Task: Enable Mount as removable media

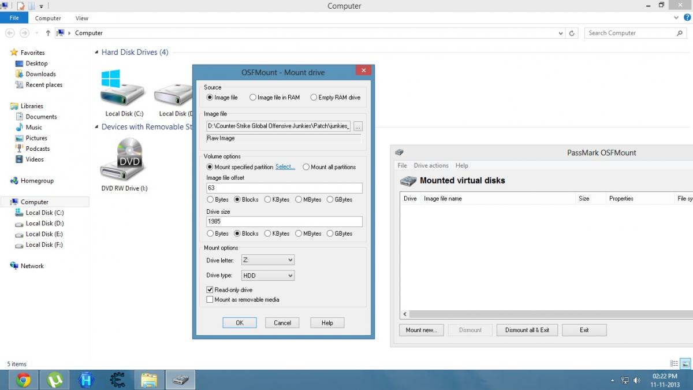Action: coord(210,299)
